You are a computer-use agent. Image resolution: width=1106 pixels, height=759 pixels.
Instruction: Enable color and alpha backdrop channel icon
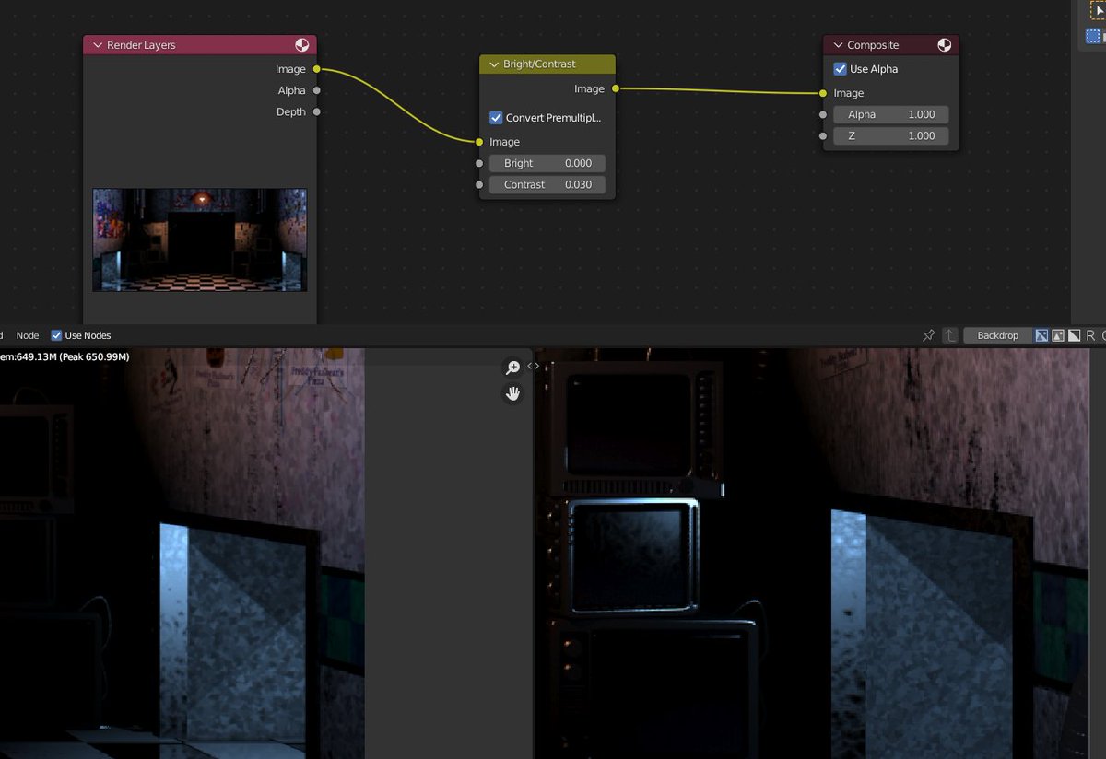coord(1041,335)
